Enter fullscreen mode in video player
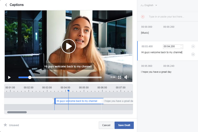Viewport: 198px width, 132px height. tap(120, 77)
